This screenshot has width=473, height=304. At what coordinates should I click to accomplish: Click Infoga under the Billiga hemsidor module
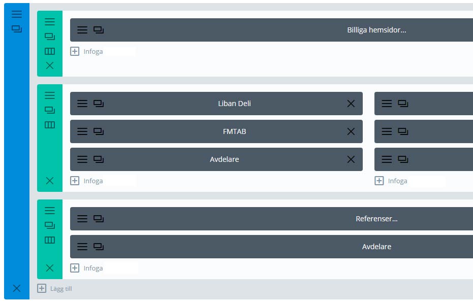pyautogui.click(x=87, y=51)
